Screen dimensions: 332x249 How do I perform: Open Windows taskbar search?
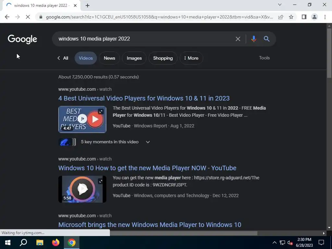(23, 243)
